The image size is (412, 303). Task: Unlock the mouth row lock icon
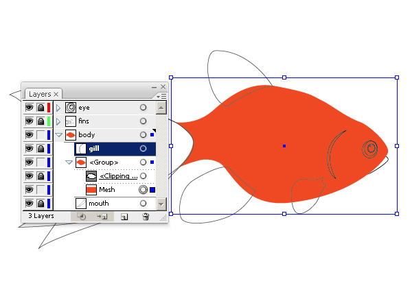coord(41,204)
